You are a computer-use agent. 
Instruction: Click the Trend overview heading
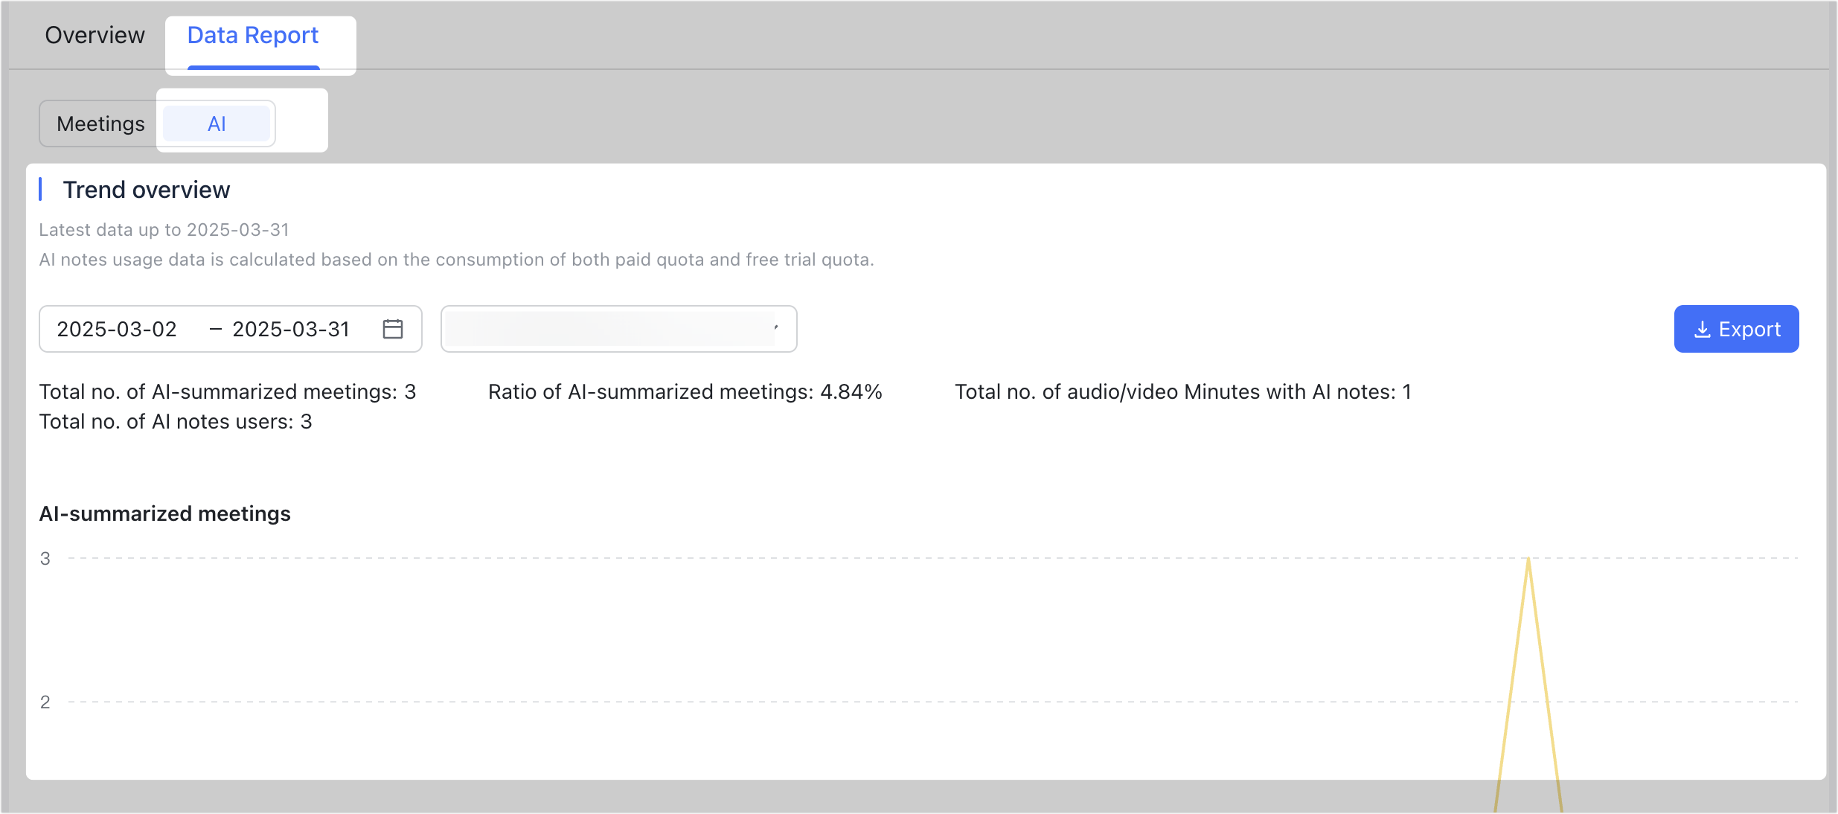(147, 190)
